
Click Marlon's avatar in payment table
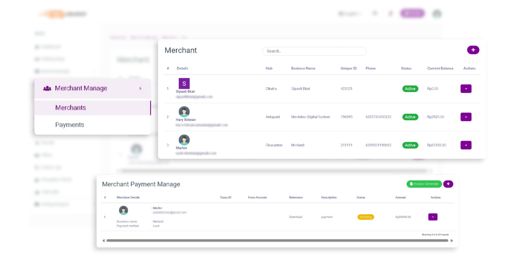click(x=123, y=210)
